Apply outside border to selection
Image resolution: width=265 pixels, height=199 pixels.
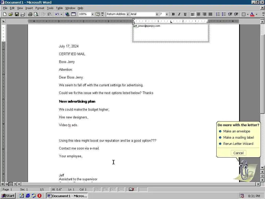pos(244,14)
